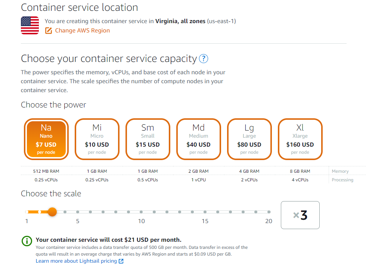Set scale slider to the 20 mark
The image size is (366, 272).
[269, 212]
